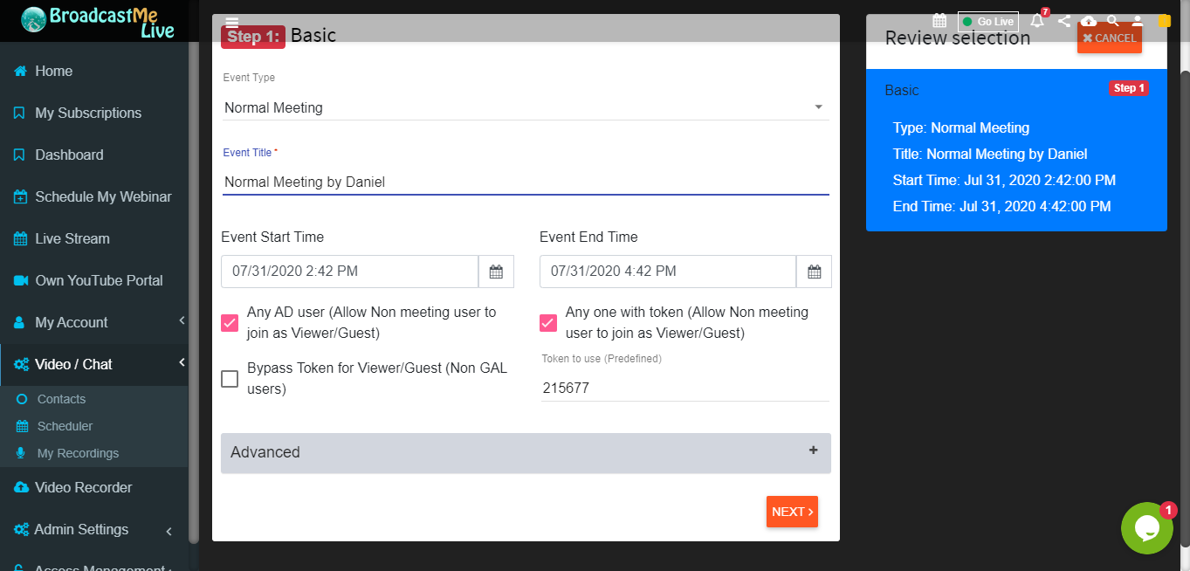
Task: Open Event Start Time calendar picker
Action: 496,272
